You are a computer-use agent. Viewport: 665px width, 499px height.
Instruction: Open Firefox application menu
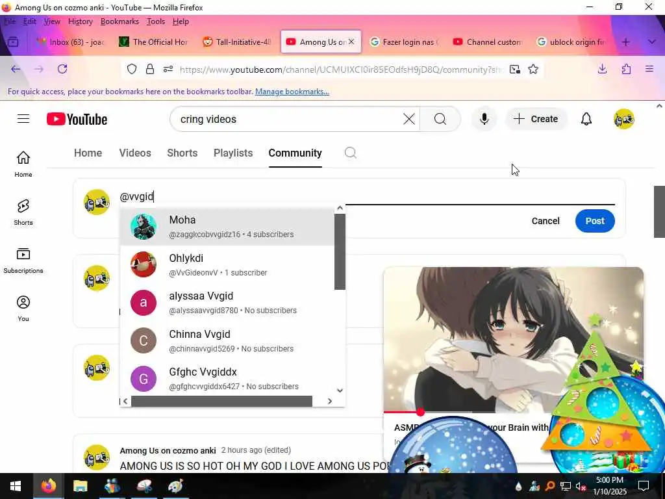pos(649,69)
